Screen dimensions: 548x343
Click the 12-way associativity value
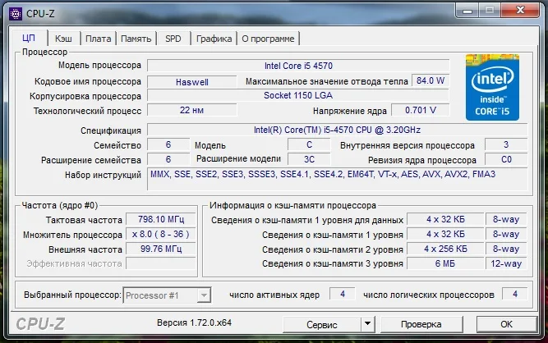(x=506, y=263)
